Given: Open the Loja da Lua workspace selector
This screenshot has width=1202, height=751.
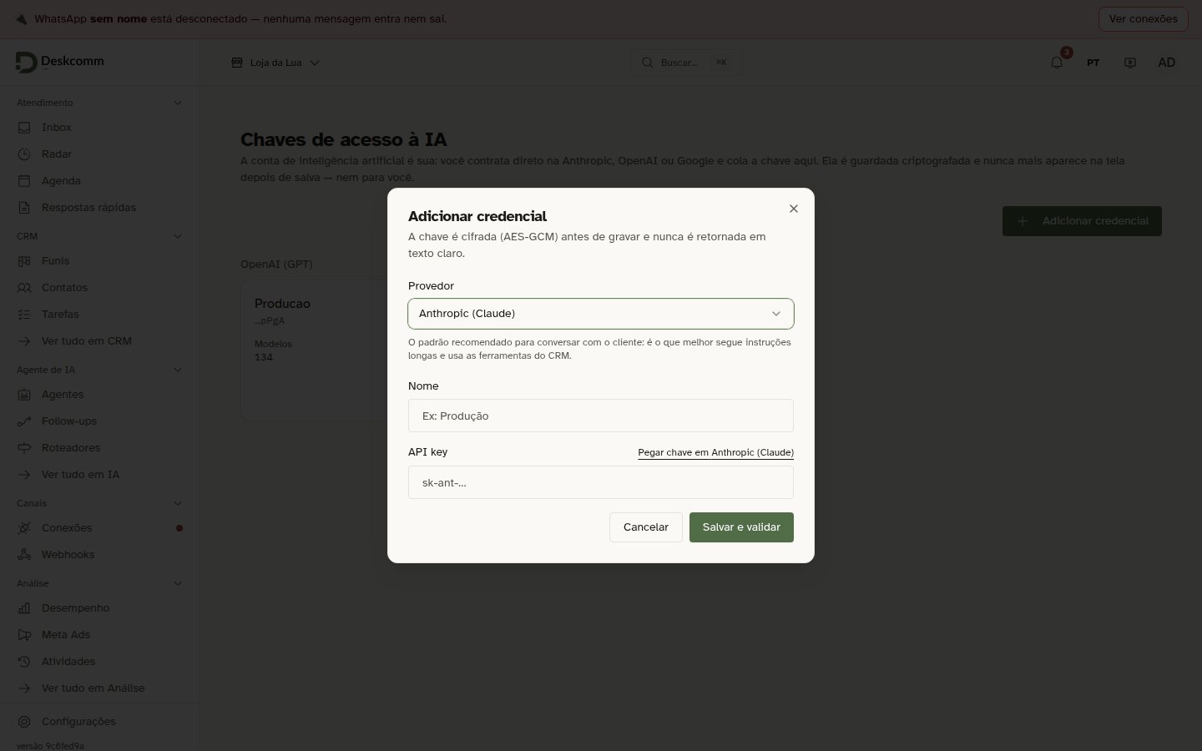Looking at the screenshot, I should pyautogui.click(x=275, y=63).
